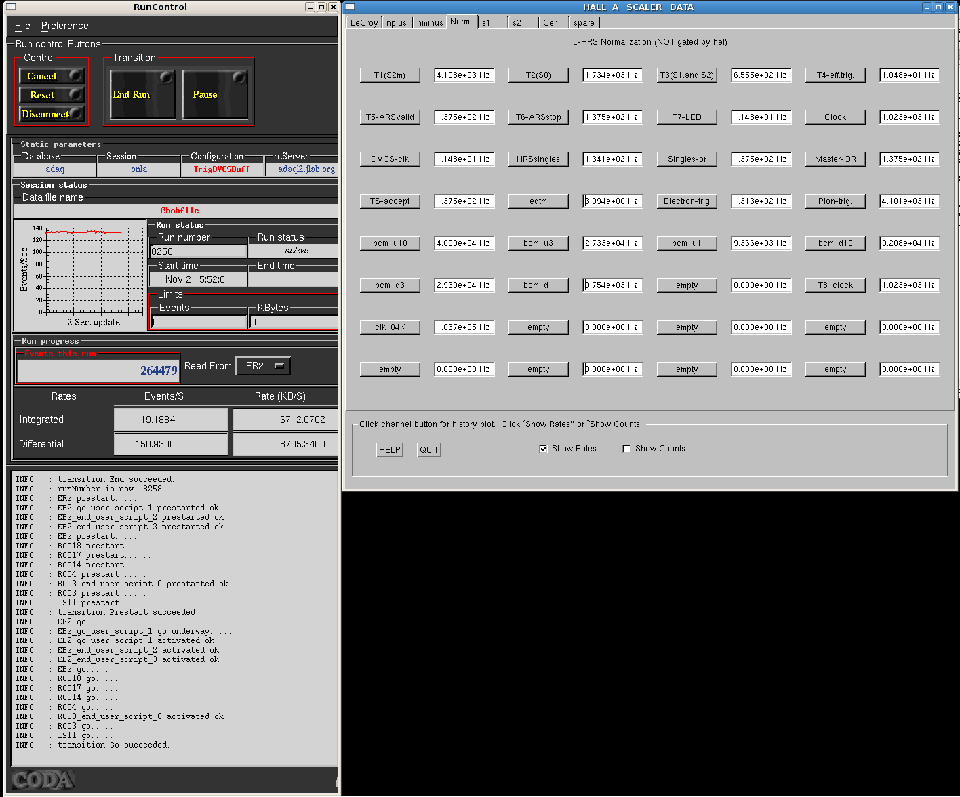Click the bcm_d1 channel button
Viewport: 960px width, 797px height.
538,285
